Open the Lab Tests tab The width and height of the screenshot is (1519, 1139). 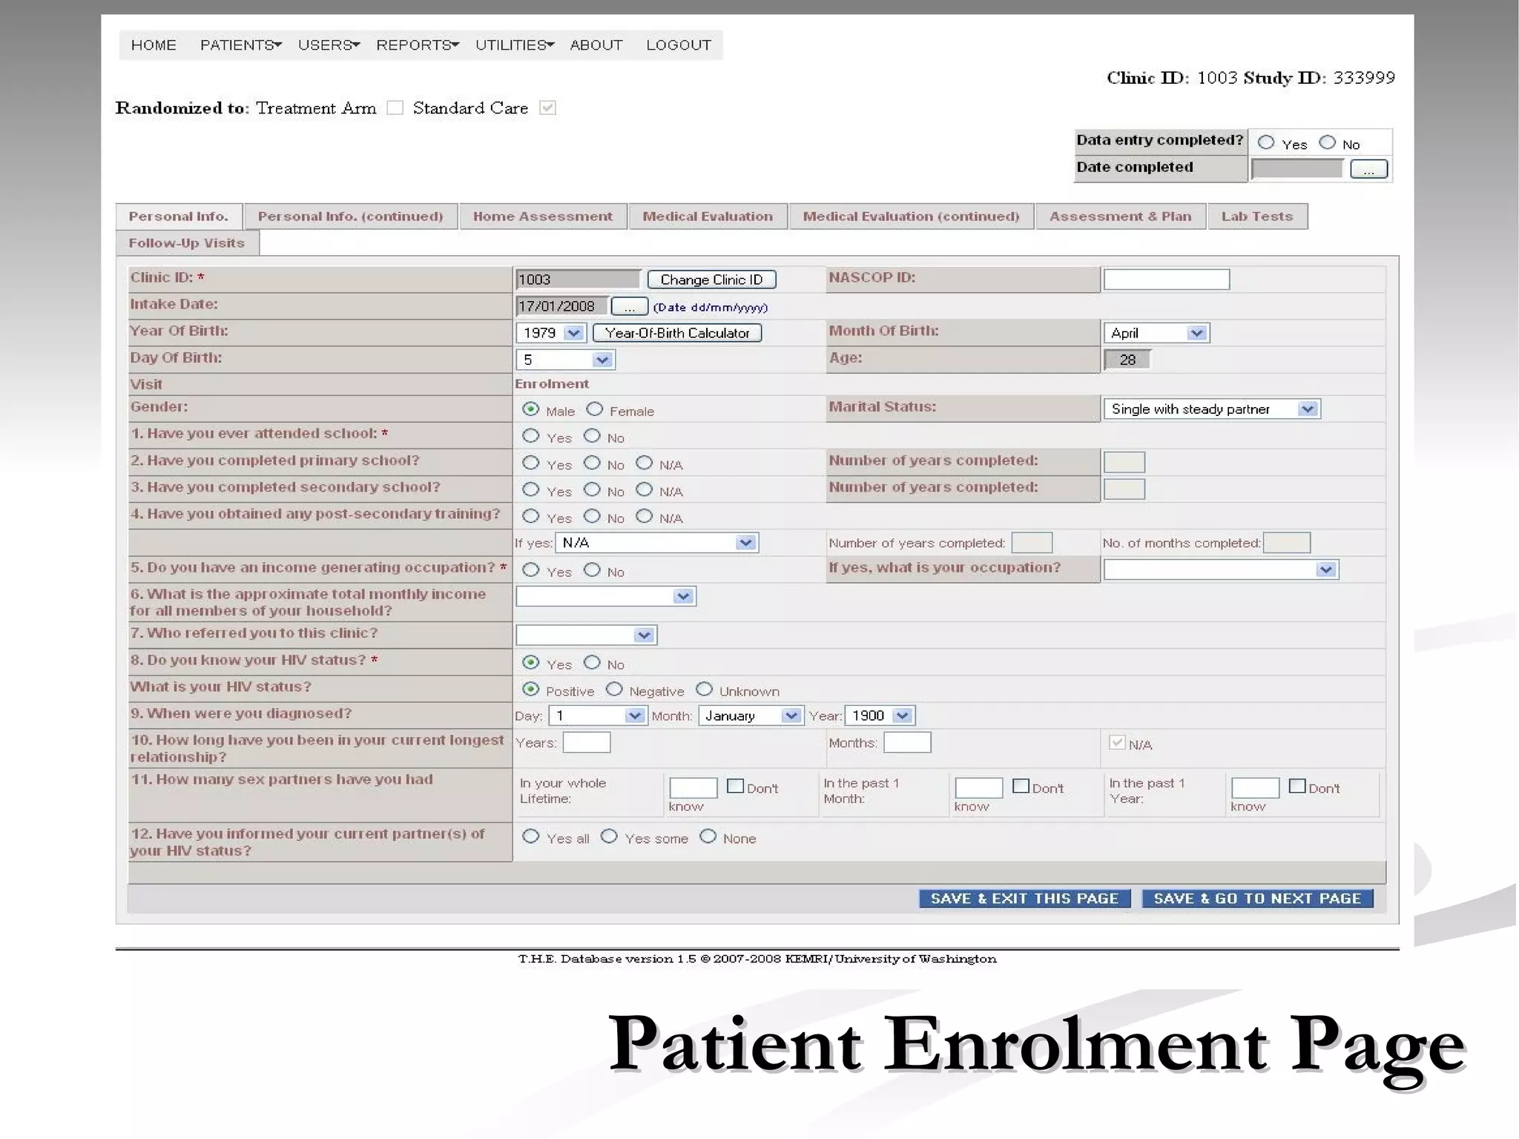(x=1257, y=217)
